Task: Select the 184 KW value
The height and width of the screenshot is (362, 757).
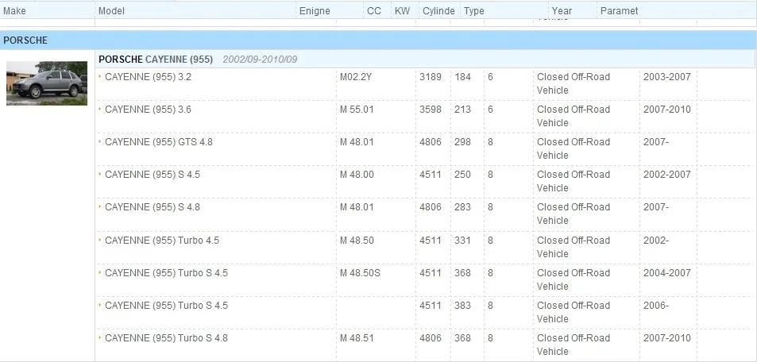Action: pos(462,77)
